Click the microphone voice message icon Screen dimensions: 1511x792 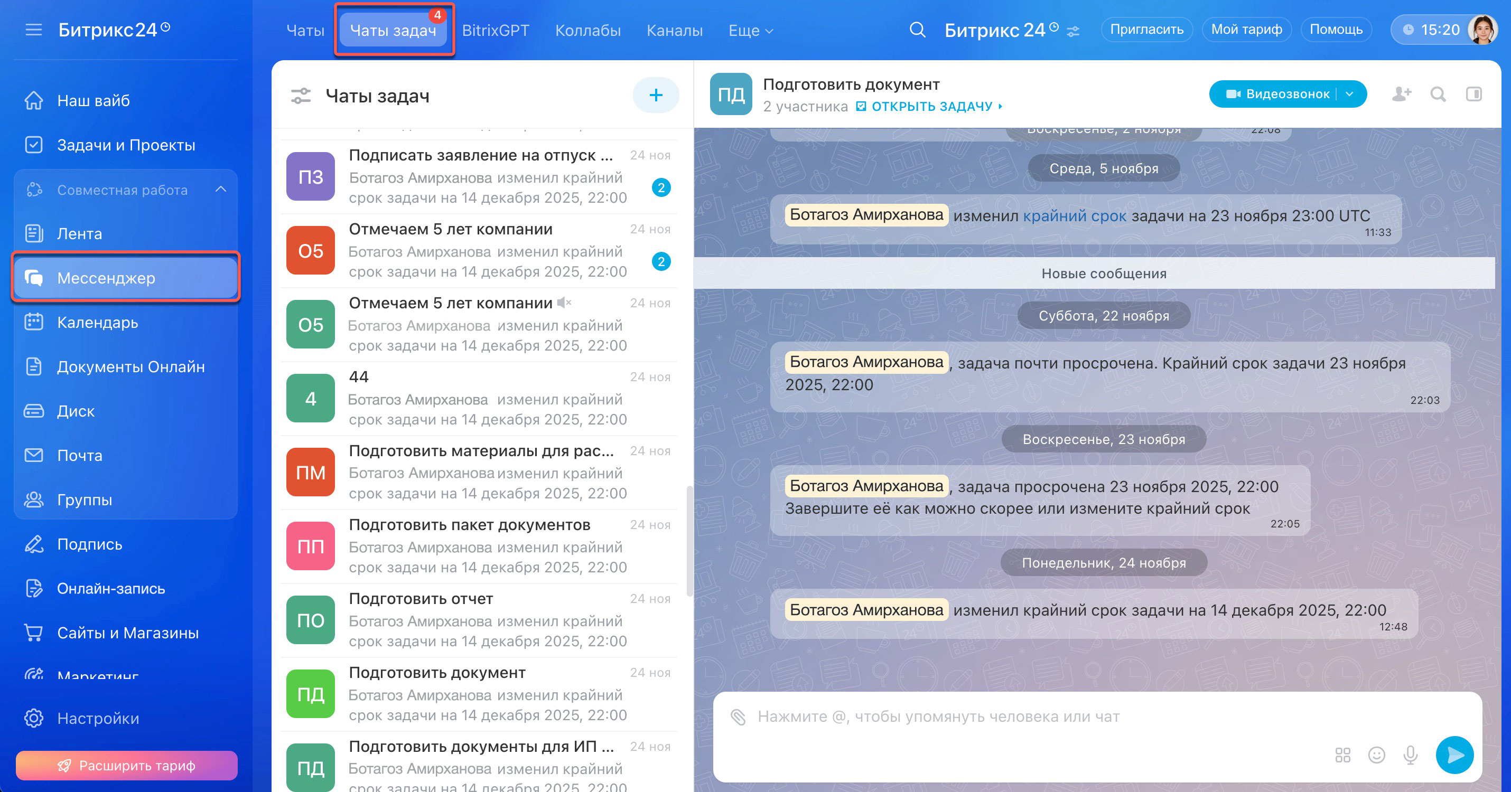coord(1410,755)
